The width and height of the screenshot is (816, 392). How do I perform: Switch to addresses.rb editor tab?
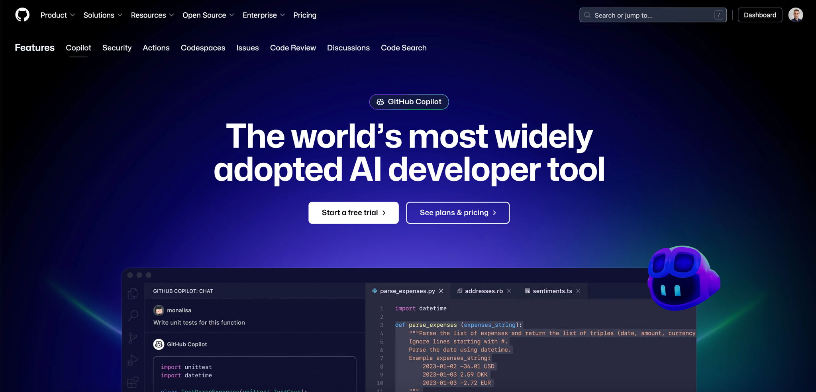pyautogui.click(x=484, y=291)
